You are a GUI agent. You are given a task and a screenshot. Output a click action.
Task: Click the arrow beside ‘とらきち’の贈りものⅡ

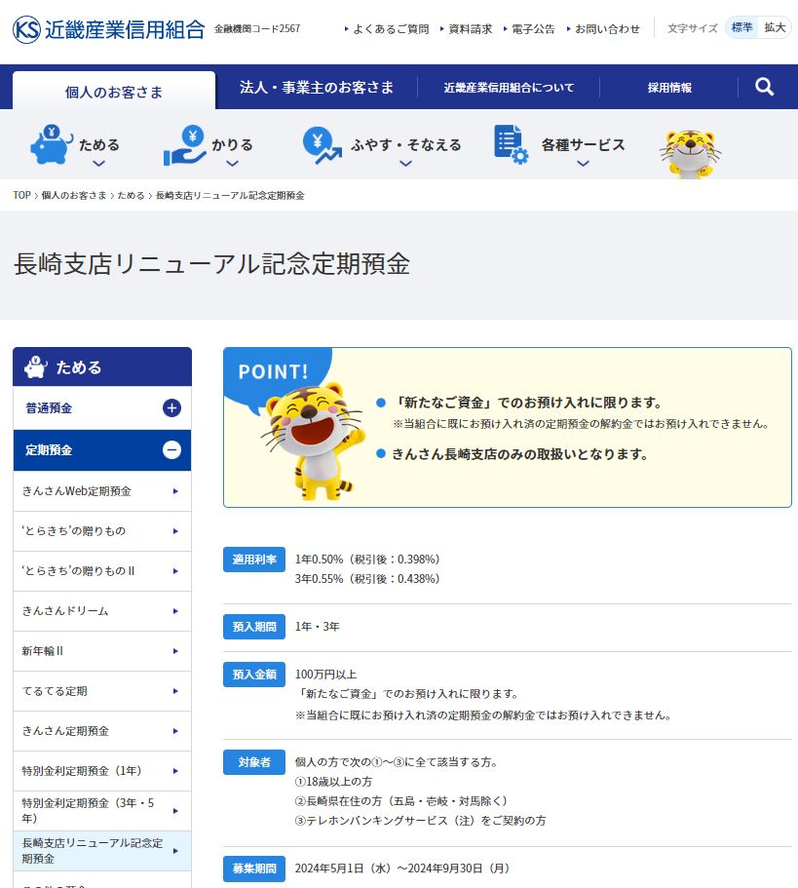coord(175,571)
